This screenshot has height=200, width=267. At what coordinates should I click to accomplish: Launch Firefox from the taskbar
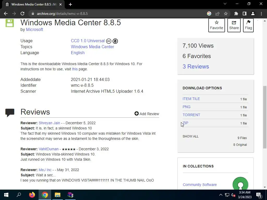32,195
